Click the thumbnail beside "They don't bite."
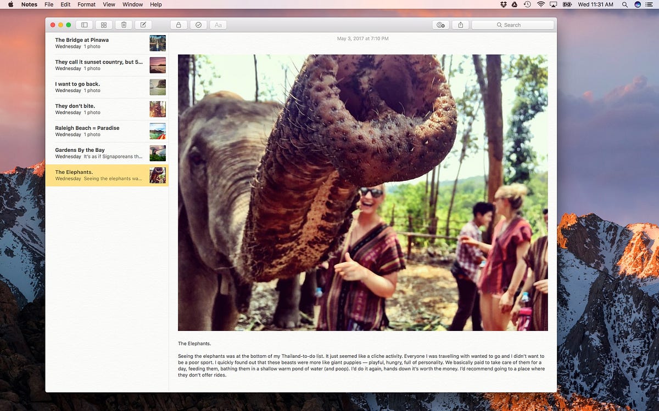 tap(158, 109)
